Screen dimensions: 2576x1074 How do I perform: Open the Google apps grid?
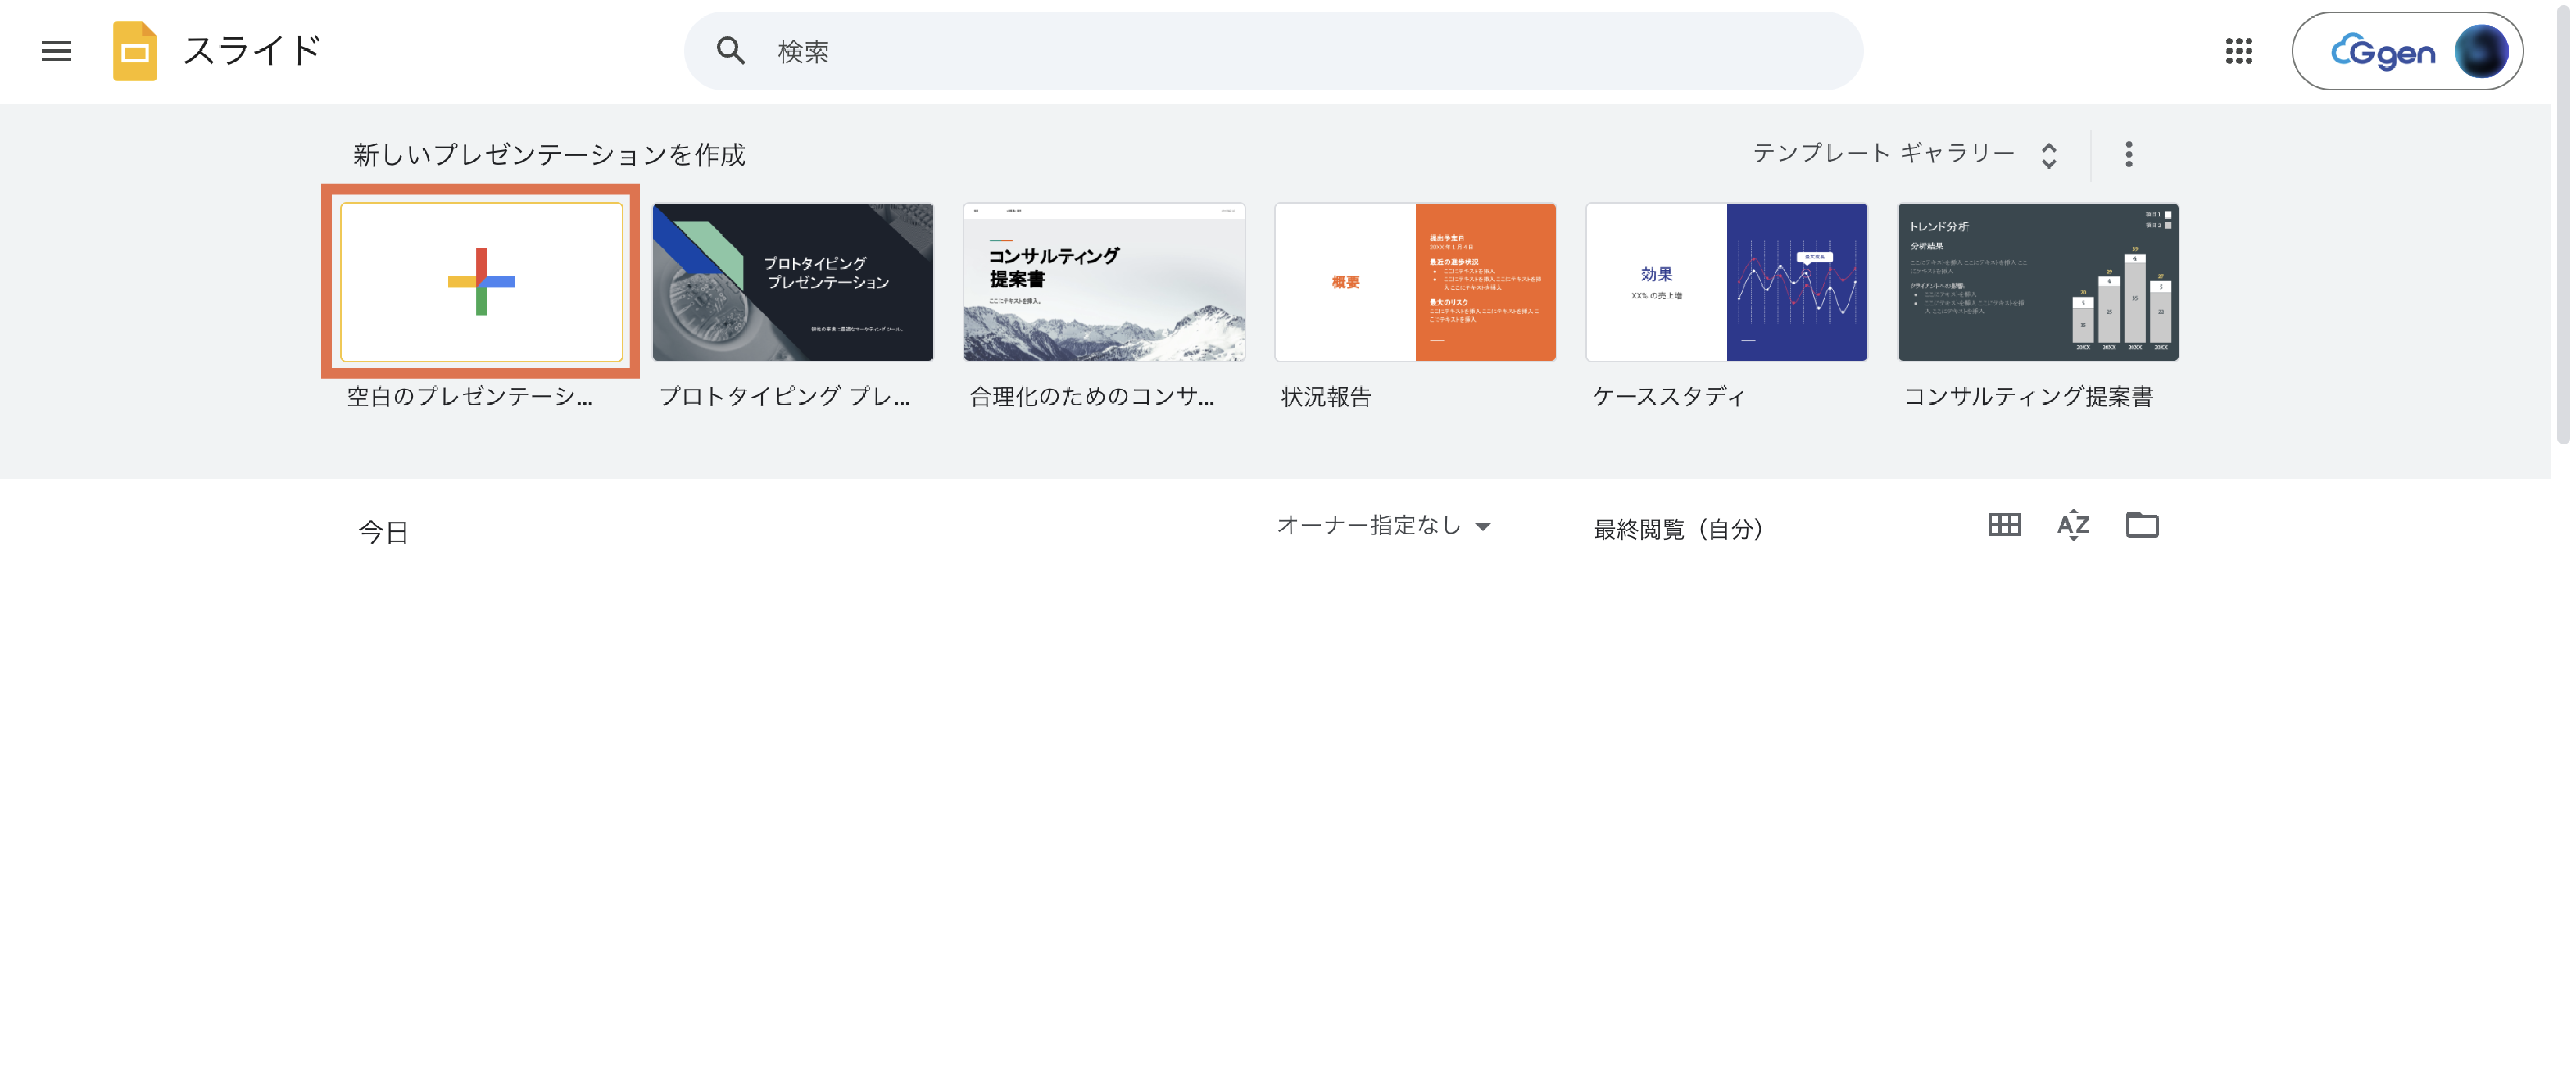click(x=2238, y=51)
